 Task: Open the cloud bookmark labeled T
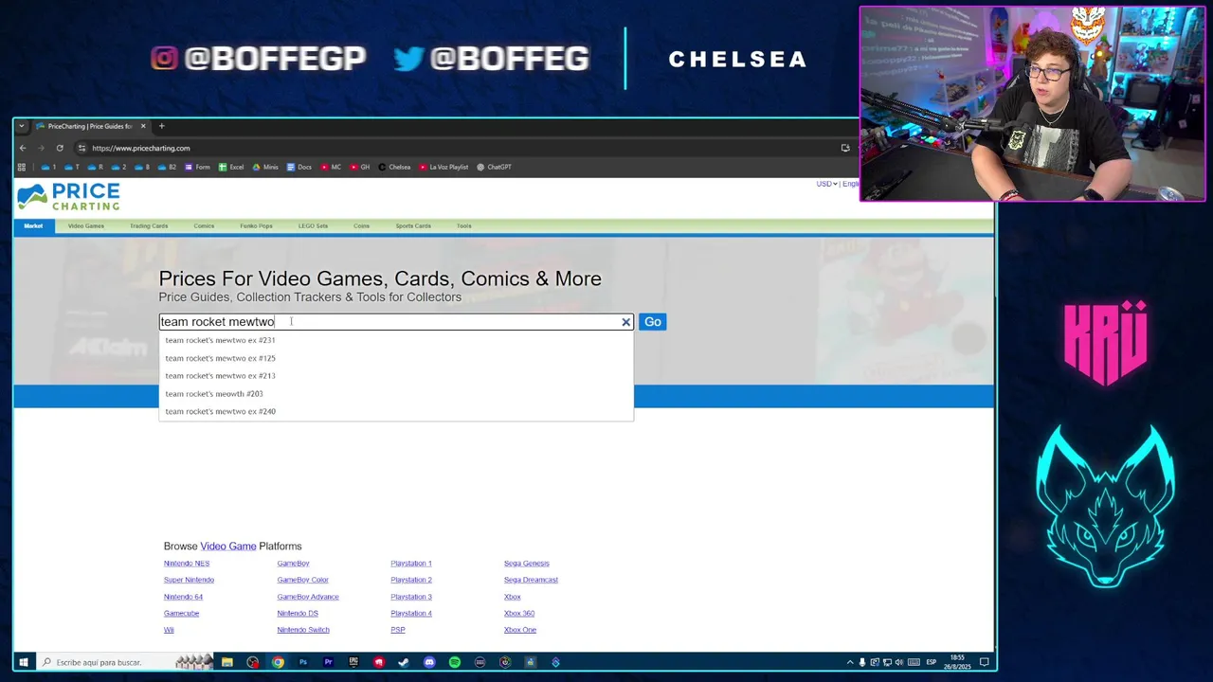tap(72, 167)
